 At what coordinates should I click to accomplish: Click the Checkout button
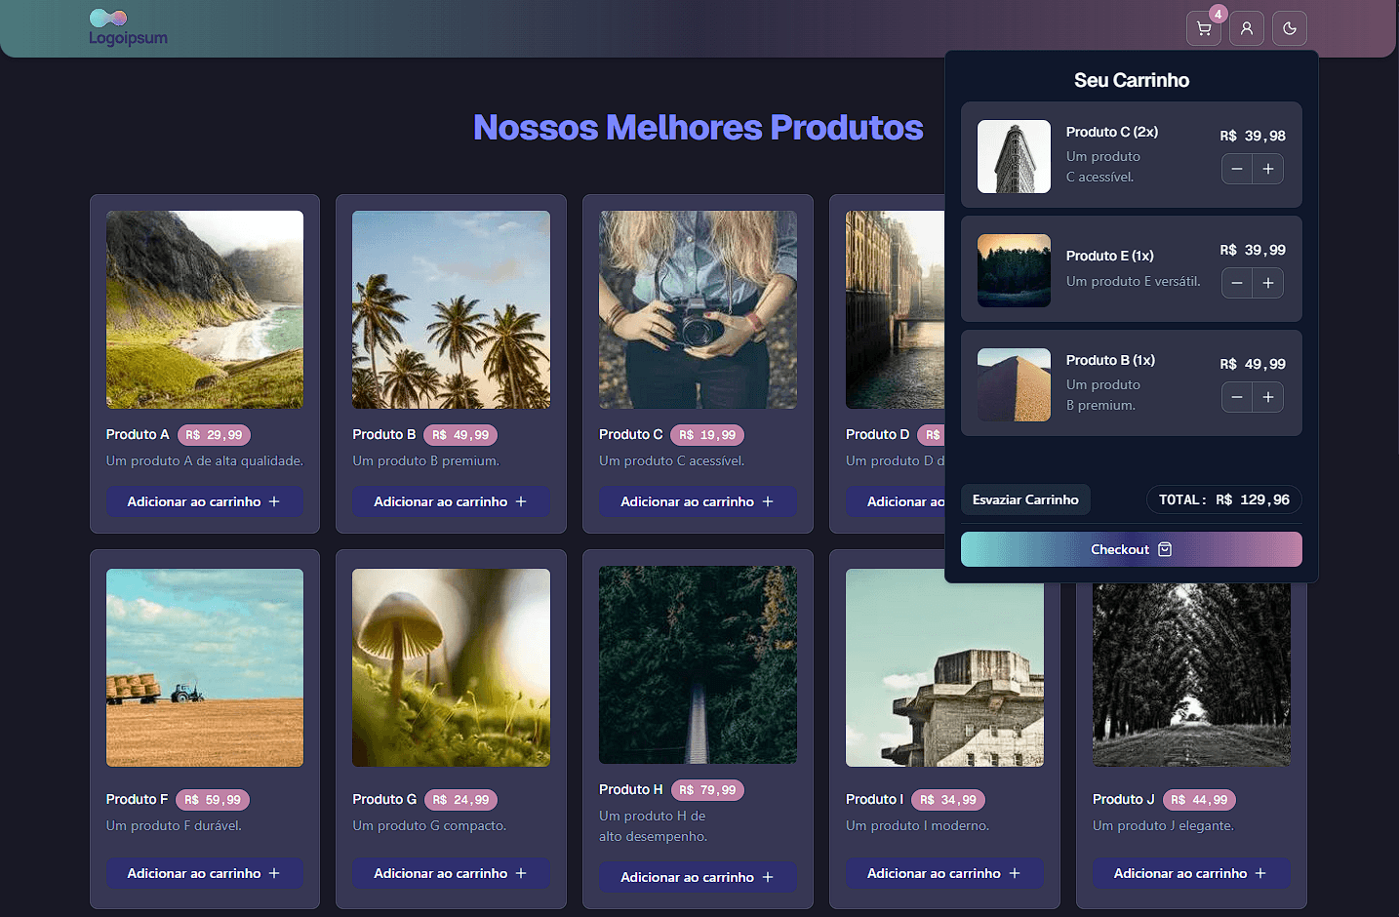[x=1131, y=549]
